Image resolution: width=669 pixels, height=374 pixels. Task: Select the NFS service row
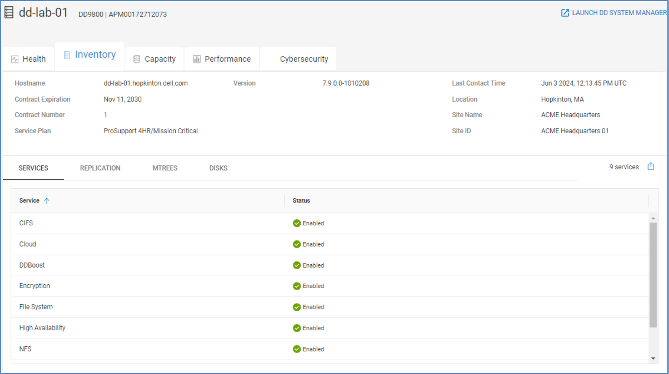(x=330, y=349)
